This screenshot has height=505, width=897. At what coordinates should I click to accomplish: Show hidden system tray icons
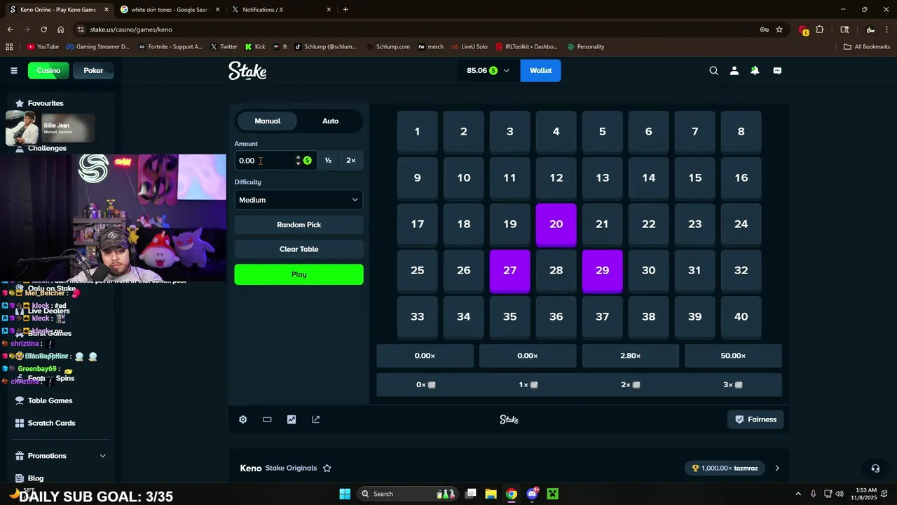coord(799,494)
